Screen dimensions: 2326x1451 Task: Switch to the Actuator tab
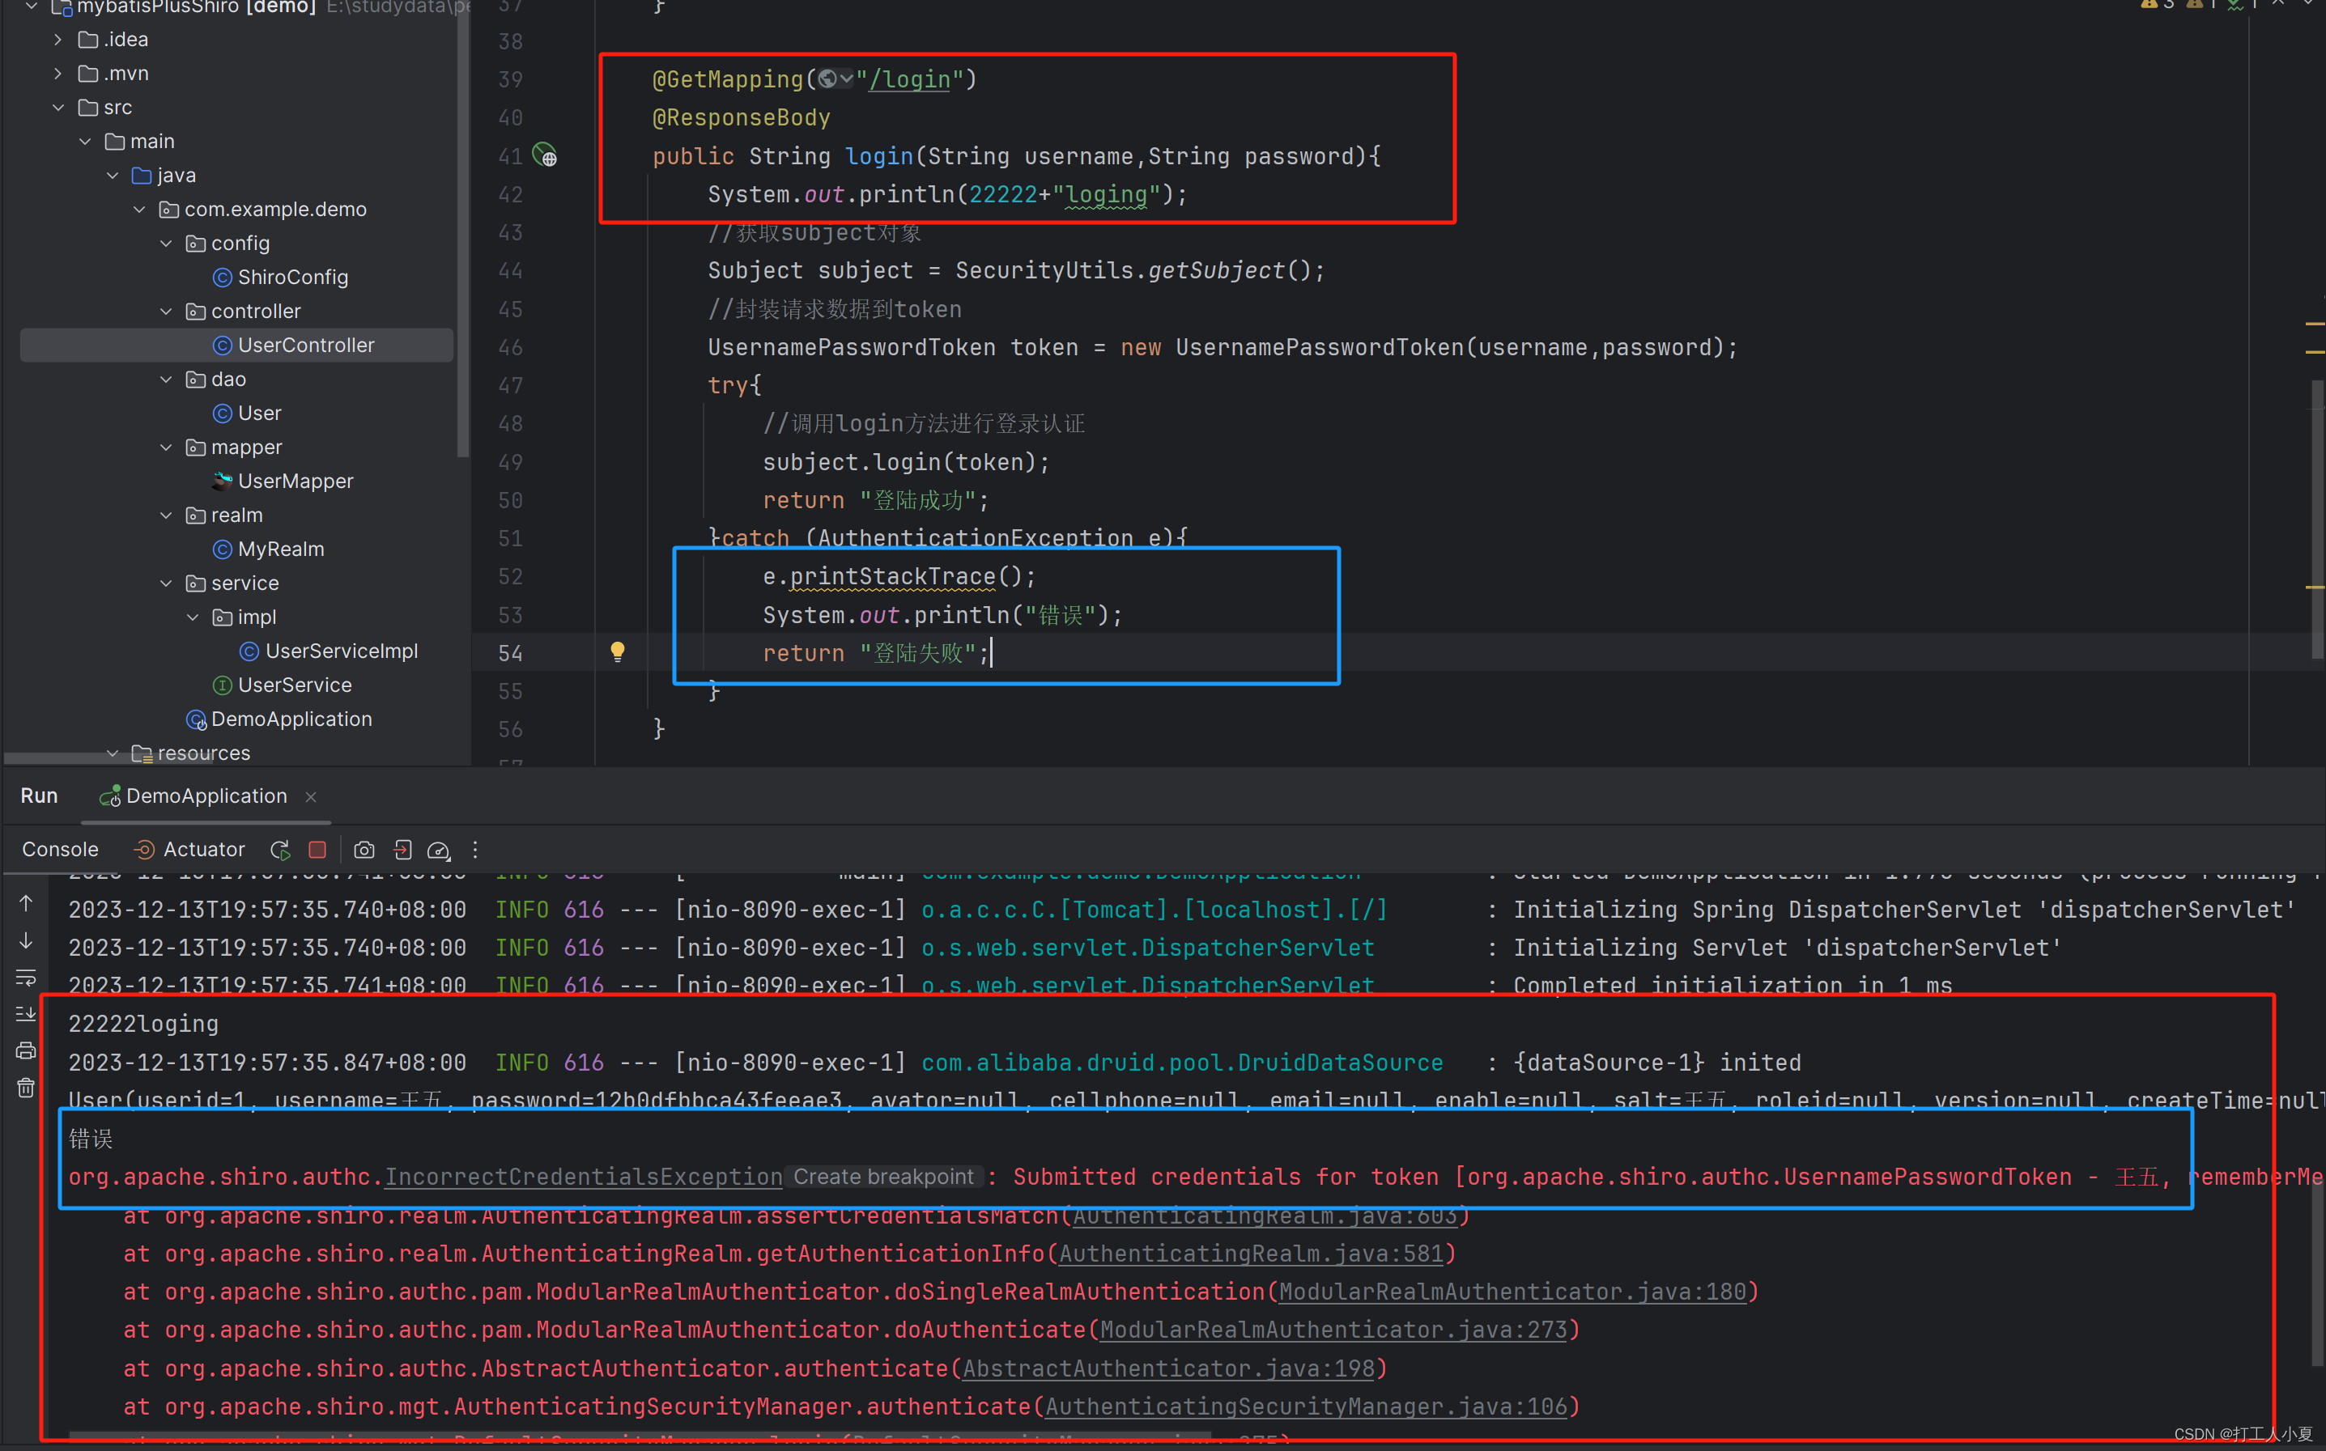tap(202, 849)
